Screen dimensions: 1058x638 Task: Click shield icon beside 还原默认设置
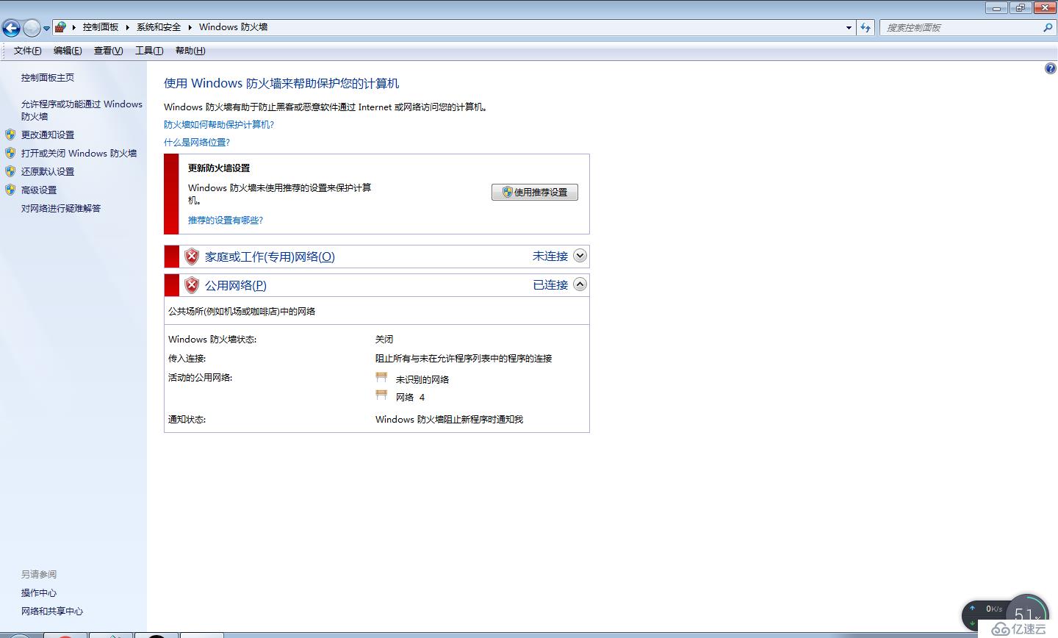click(10, 171)
